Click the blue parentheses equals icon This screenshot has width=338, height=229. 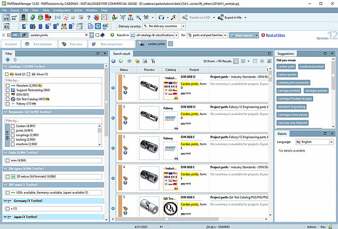point(58,18)
